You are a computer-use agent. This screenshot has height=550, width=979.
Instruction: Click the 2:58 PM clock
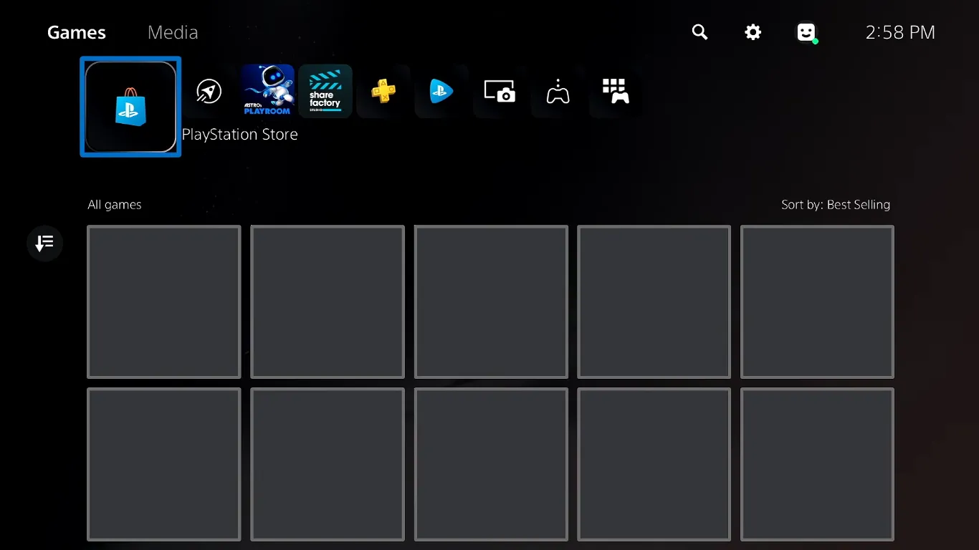[x=900, y=32]
